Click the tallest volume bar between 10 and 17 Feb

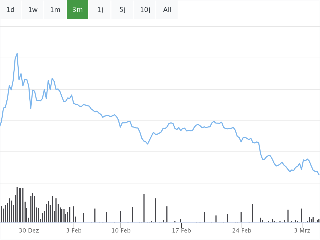144,208
